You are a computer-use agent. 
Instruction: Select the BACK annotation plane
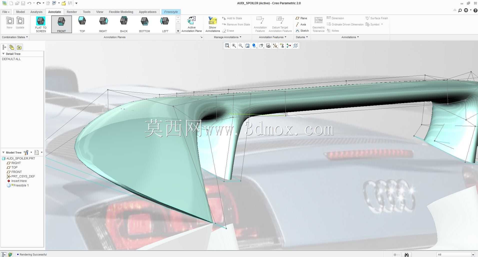124,24
